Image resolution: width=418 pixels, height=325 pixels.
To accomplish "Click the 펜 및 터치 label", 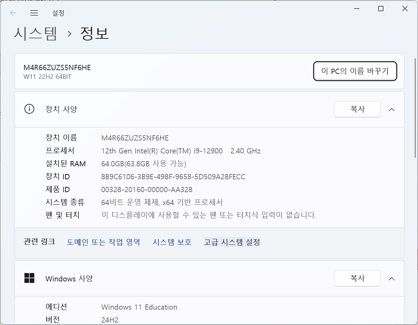I will (63, 215).
